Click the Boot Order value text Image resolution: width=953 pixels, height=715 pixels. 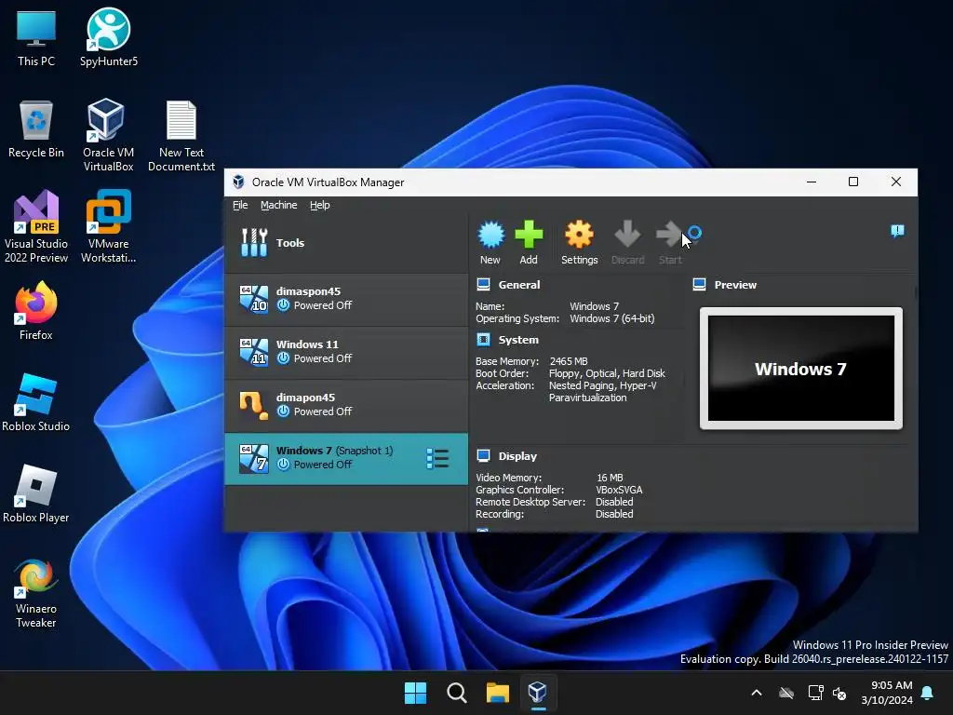pos(607,373)
